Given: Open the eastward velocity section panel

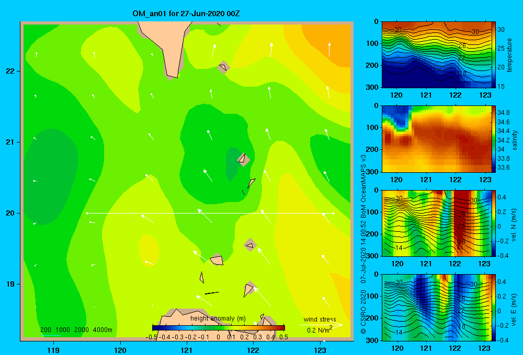Looking at the screenshot, I should tap(437, 307).
